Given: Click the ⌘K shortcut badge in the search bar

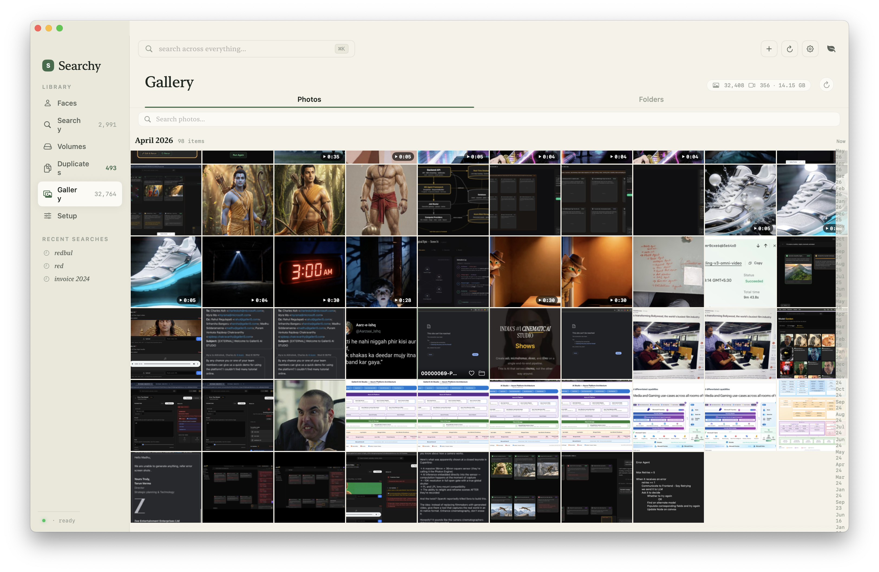Looking at the screenshot, I should (x=341, y=49).
